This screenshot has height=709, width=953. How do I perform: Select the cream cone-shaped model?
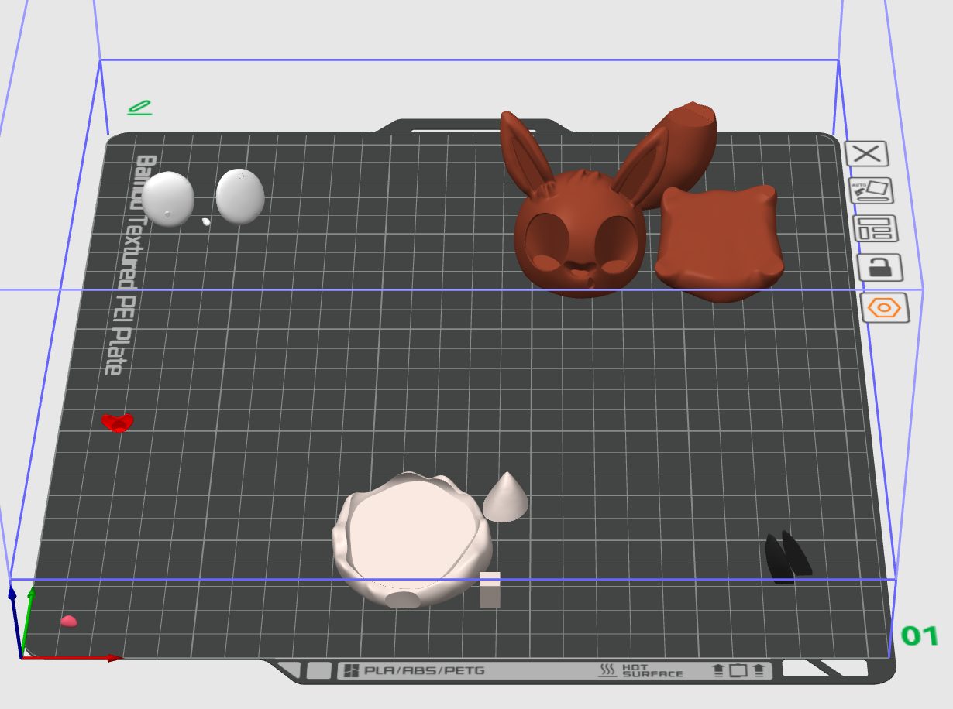point(506,498)
